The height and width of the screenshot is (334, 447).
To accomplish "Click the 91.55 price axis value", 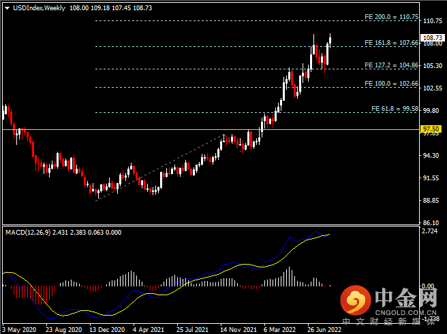I will click(x=431, y=178).
